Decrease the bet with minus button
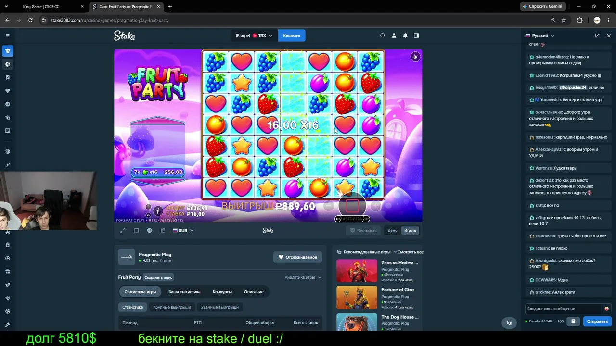This screenshot has height=346, width=616. pyautogui.click(x=328, y=206)
